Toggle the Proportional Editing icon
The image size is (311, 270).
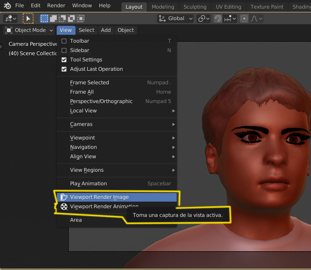click(244, 18)
